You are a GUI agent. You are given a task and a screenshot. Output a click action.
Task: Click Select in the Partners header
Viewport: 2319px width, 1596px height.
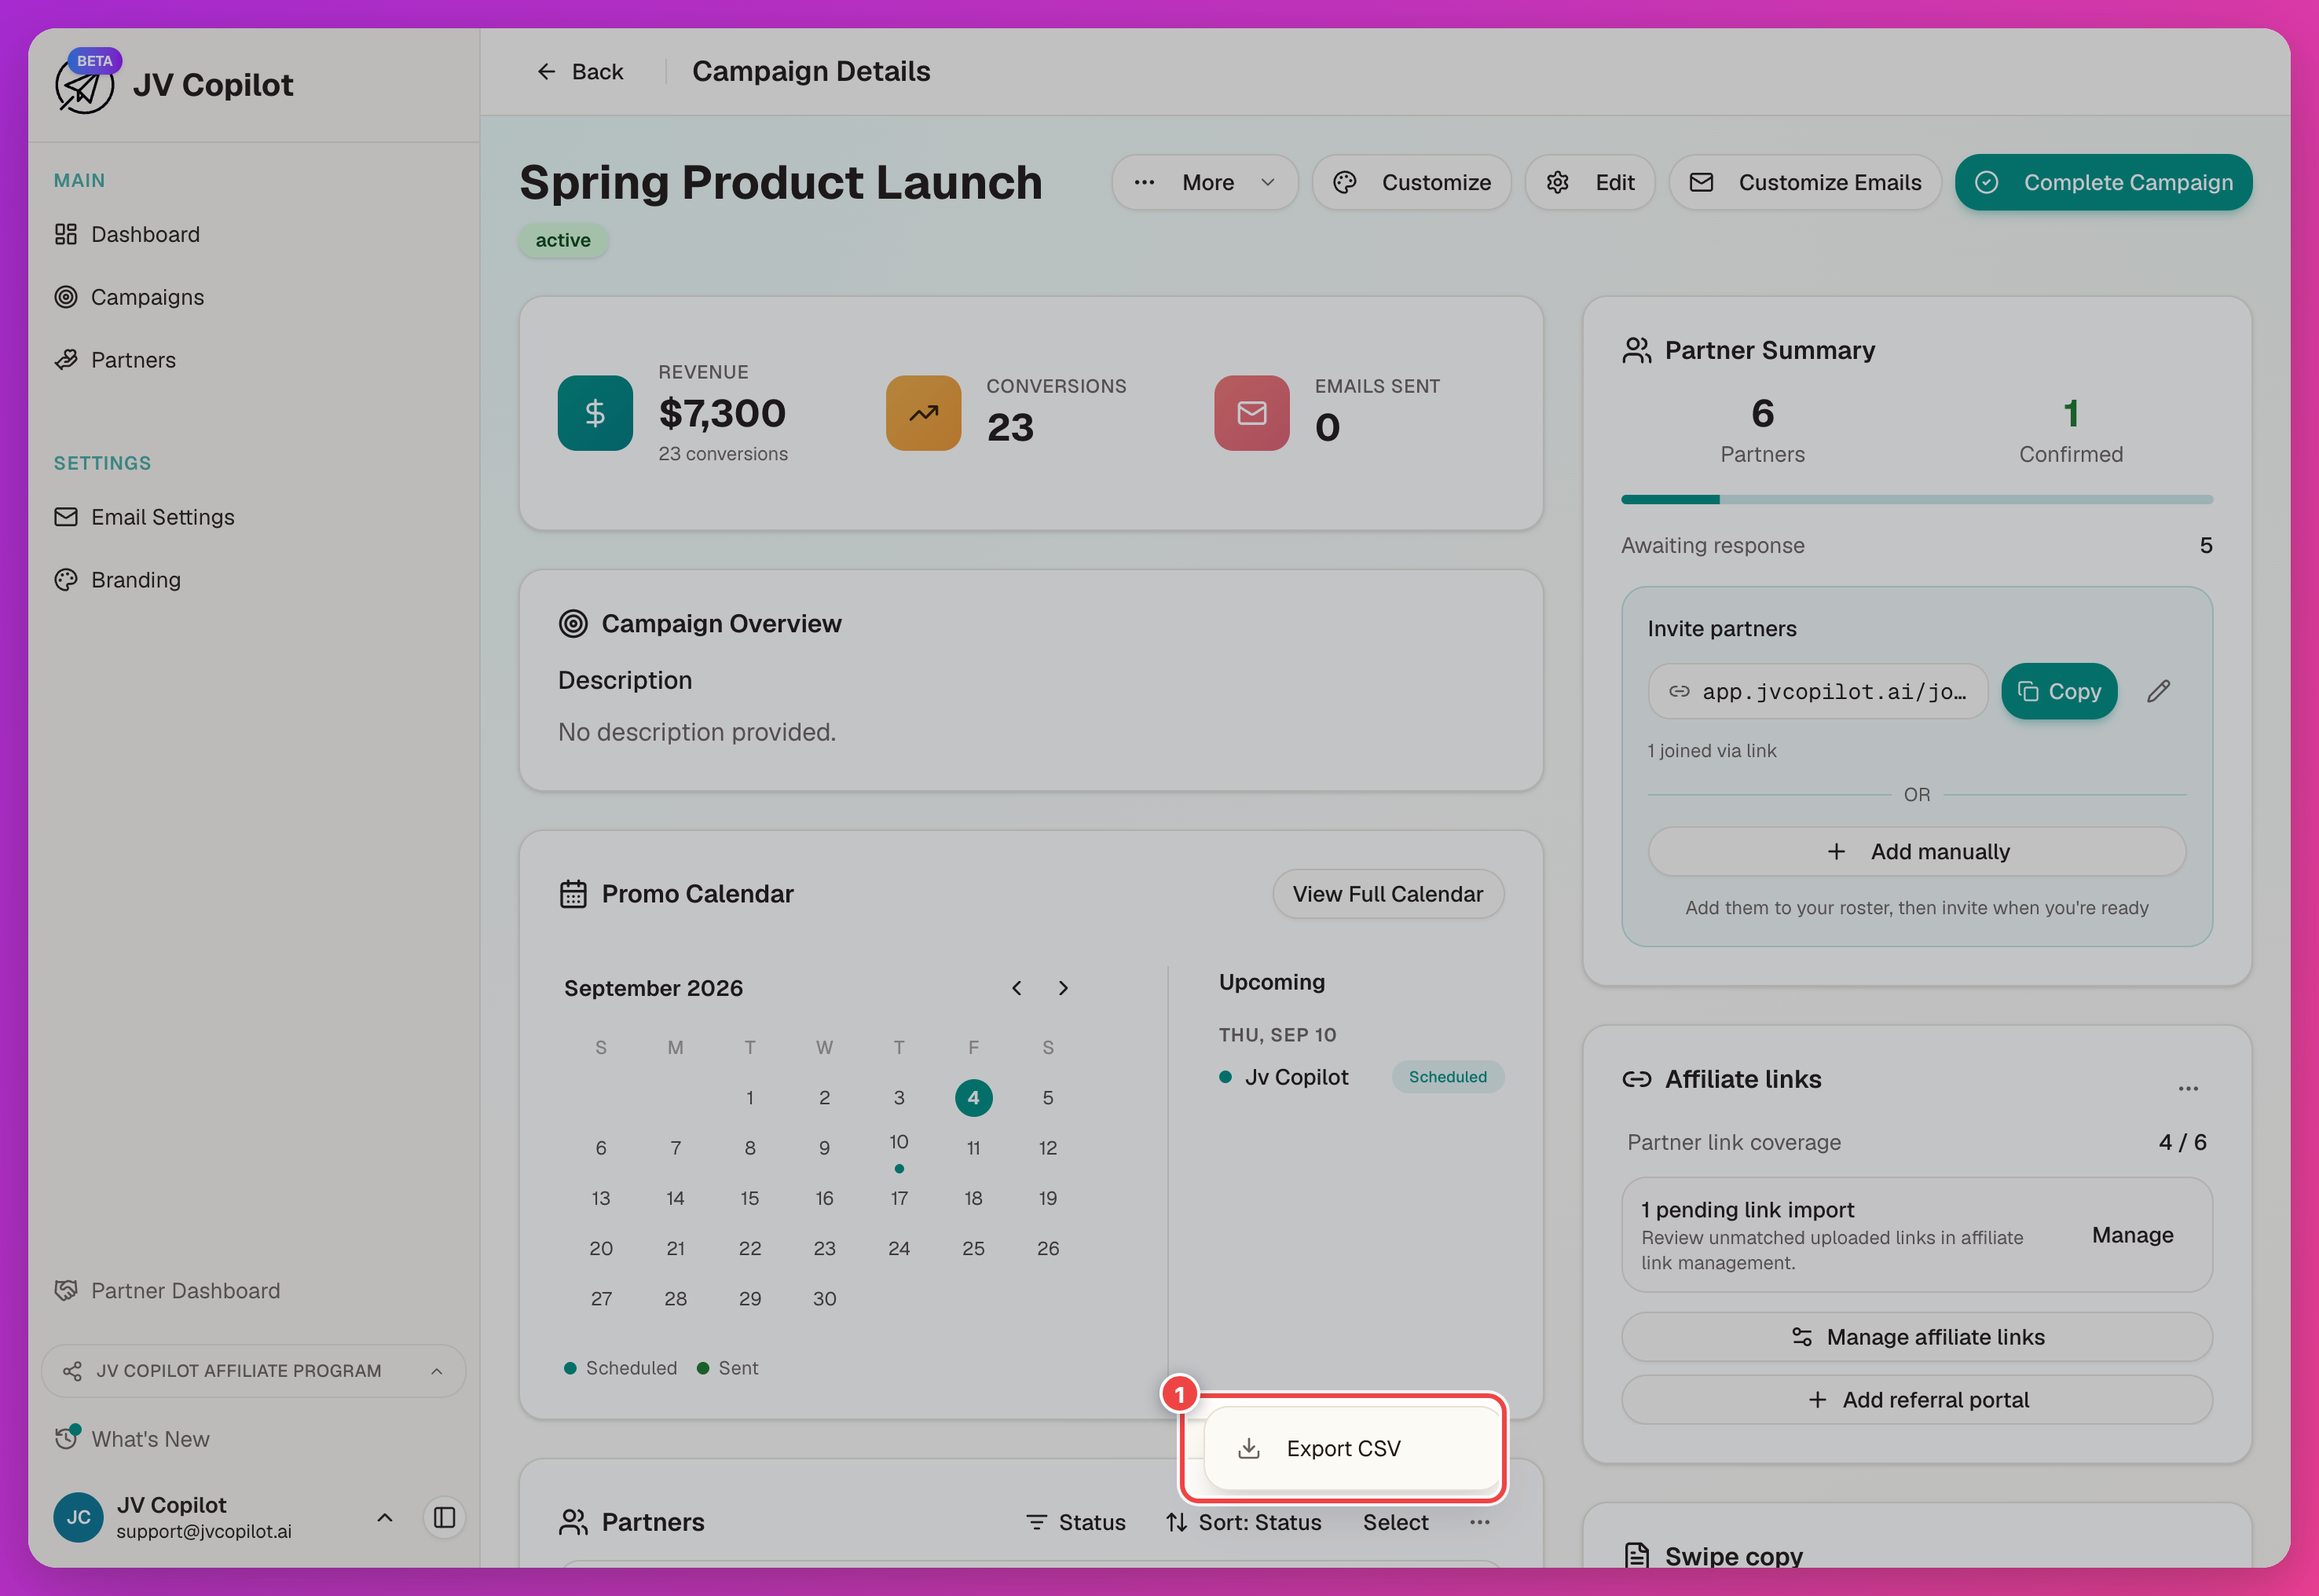pos(1395,1522)
